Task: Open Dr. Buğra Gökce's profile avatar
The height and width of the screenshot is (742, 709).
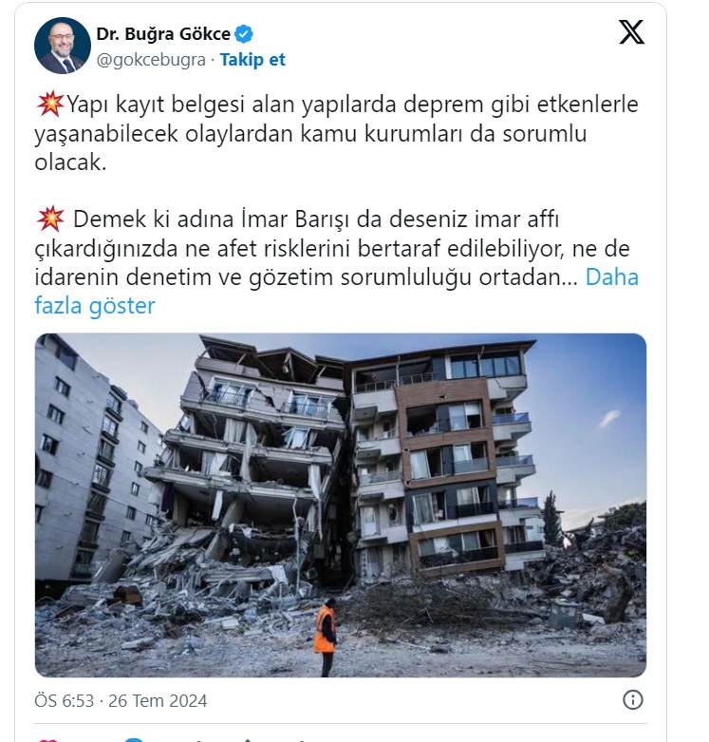Action: [x=63, y=46]
